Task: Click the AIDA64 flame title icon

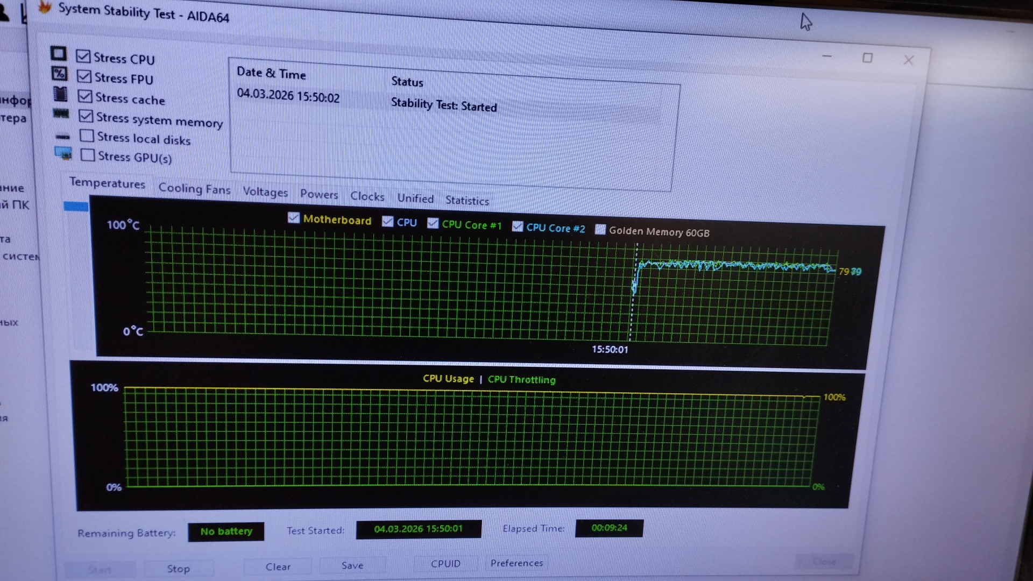Action: pyautogui.click(x=45, y=8)
